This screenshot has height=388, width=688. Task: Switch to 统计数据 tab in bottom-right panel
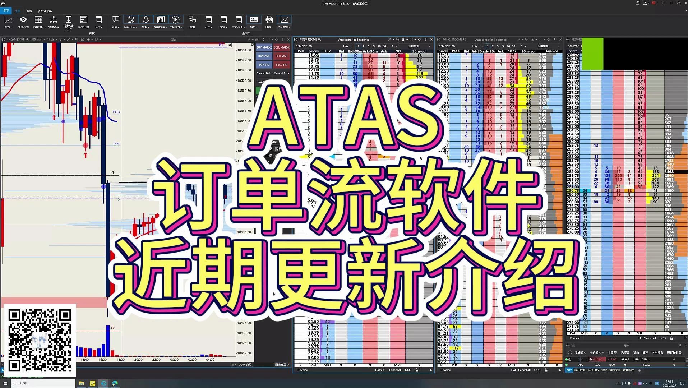(x=580, y=370)
